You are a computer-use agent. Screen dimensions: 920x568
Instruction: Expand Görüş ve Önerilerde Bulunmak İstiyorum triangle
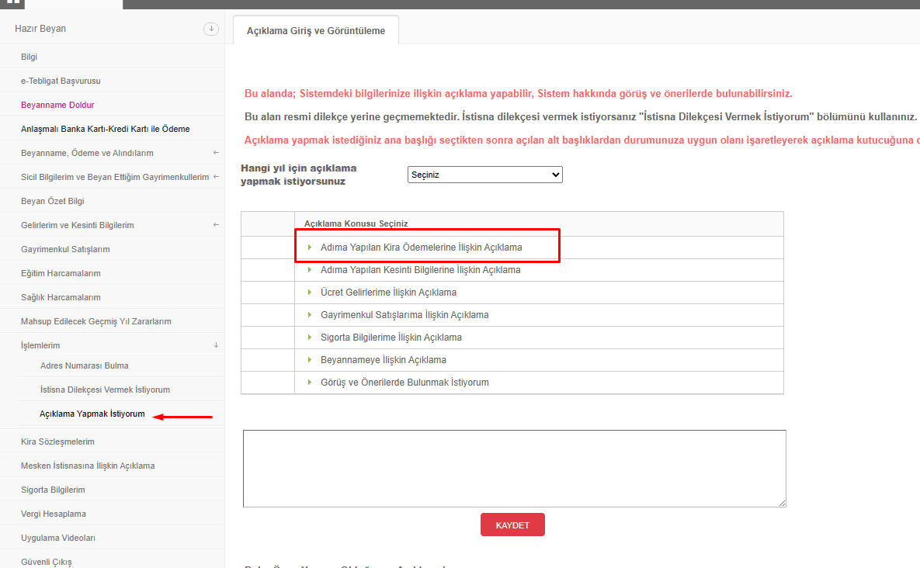pos(309,383)
